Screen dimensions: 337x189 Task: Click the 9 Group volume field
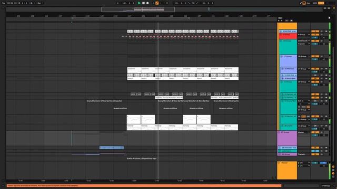315,37
